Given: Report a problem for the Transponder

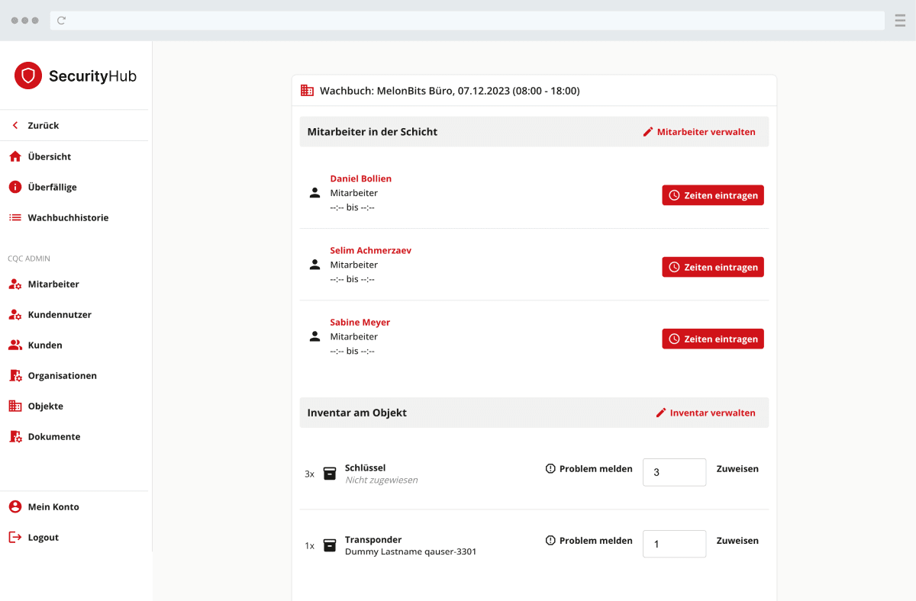Looking at the screenshot, I should click(x=589, y=541).
